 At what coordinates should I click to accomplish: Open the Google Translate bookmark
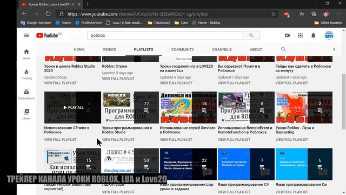tap(36, 23)
